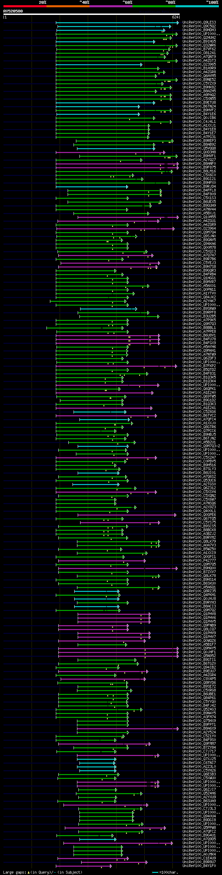Click the white query sequence bar
This screenshot has width=222, height=875.
pos(91,14)
